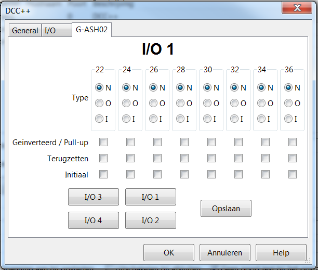Go to the I/O 1 page
Image resolution: width=318 pixels, height=270 pixels.
151,197
